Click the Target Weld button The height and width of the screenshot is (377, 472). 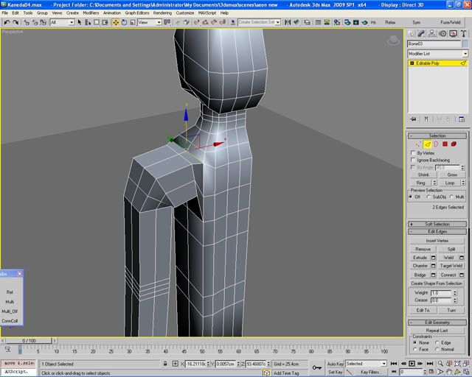(x=451, y=266)
